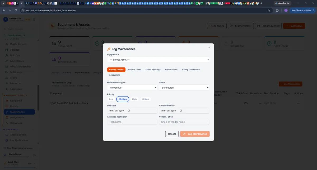Click the browser back arrow
Image resolution: width=317 pixels, height=170 pixels.
pos(4,10)
